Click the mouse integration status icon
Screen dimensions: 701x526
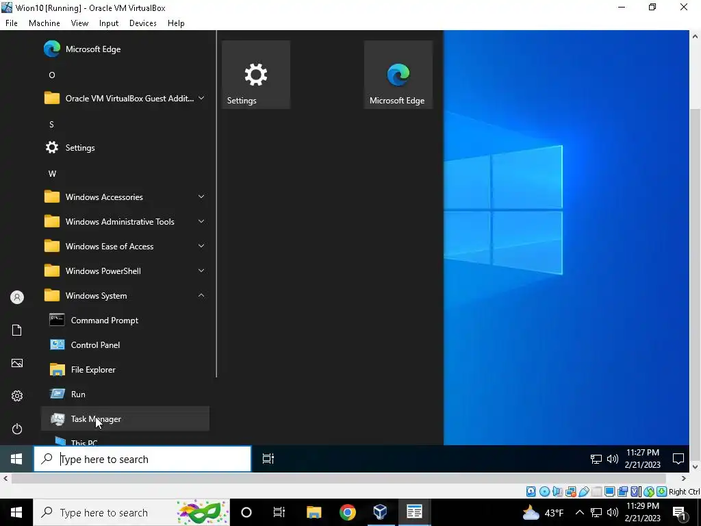[649, 492]
